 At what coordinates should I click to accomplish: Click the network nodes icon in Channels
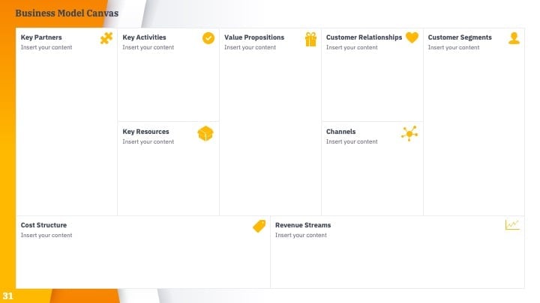tap(409, 133)
